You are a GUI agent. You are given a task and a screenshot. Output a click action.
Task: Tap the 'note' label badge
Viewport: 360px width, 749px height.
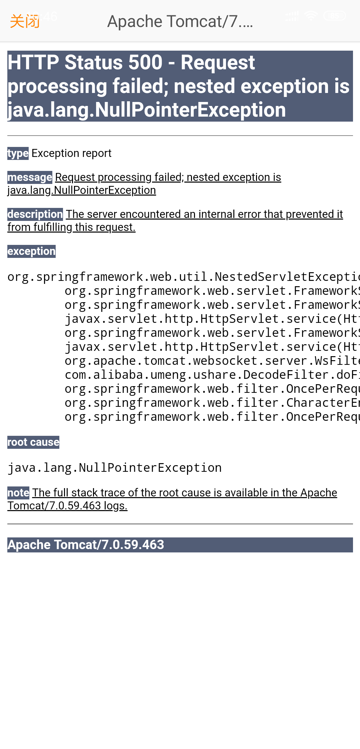pyautogui.click(x=18, y=492)
